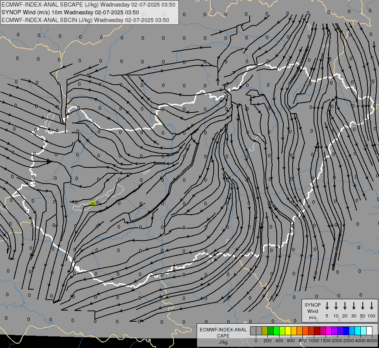Click the 'SYNOP Wind (m/s) 10m' title line
The image size is (379, 348).
70,12
